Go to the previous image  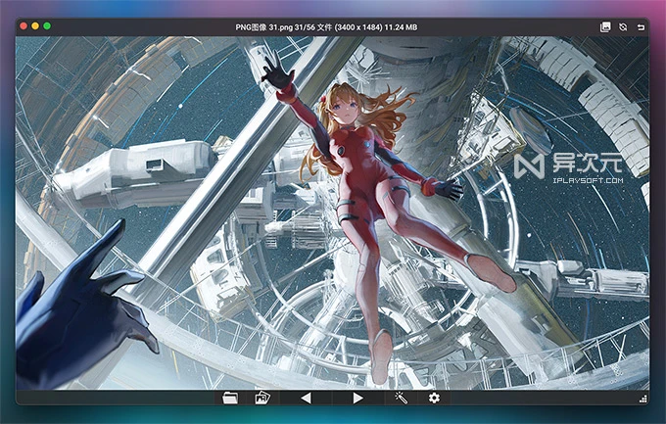pos(306,398)
